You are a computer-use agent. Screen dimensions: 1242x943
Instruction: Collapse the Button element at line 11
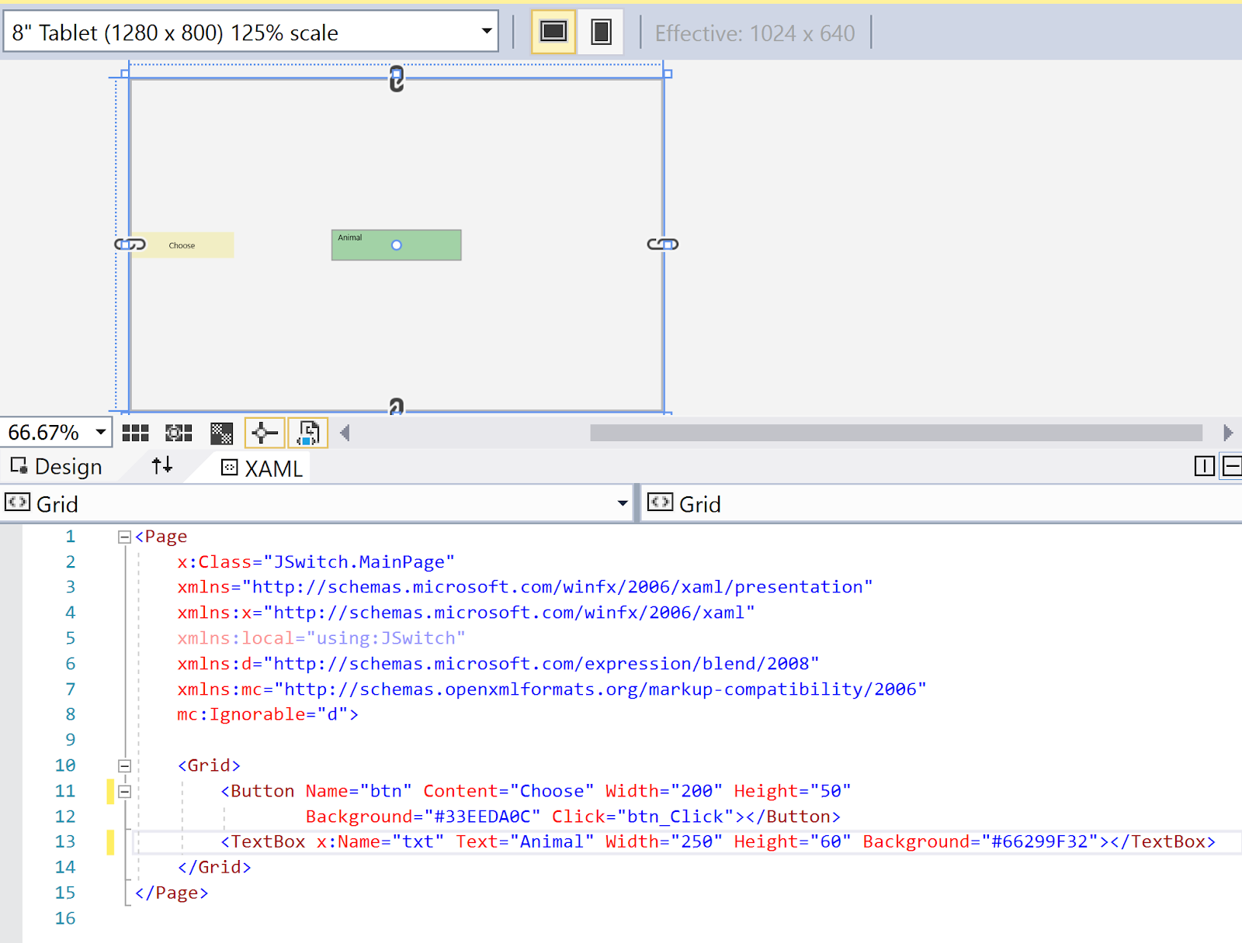coord(124,791)
